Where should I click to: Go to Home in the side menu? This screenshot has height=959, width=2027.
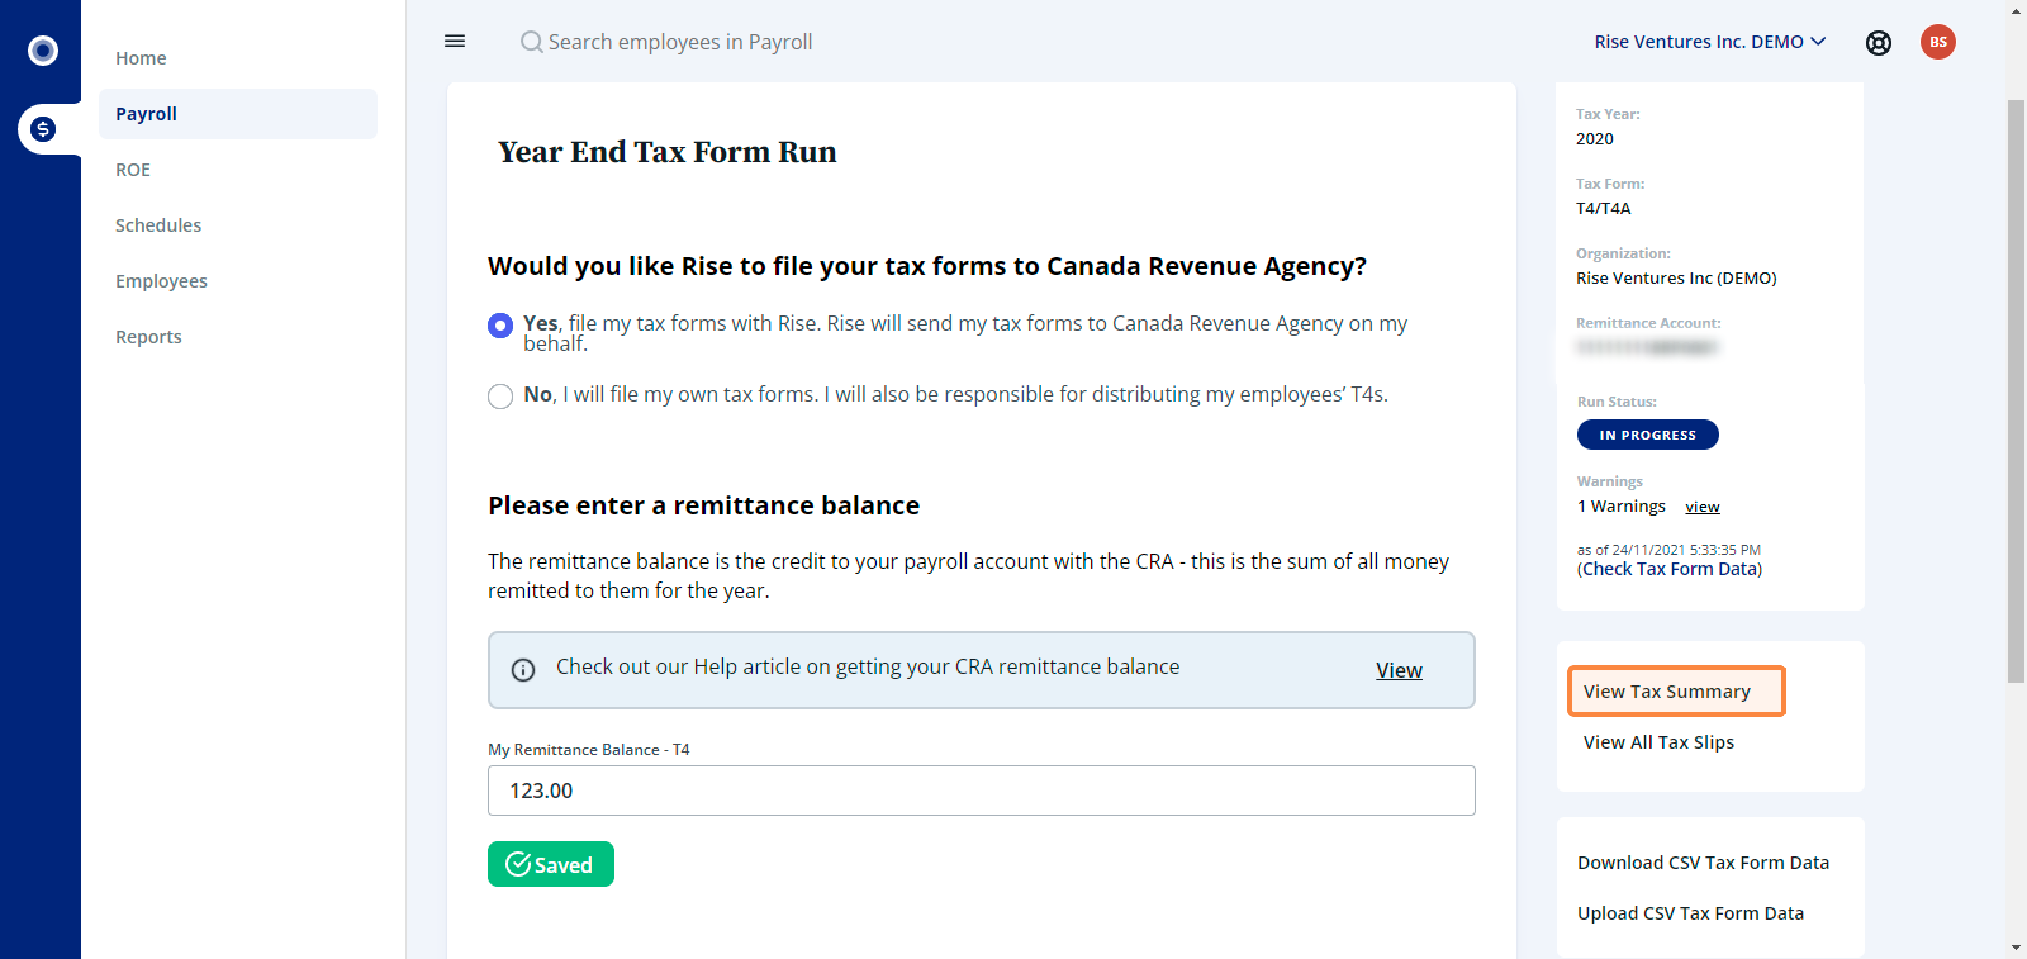141,58
